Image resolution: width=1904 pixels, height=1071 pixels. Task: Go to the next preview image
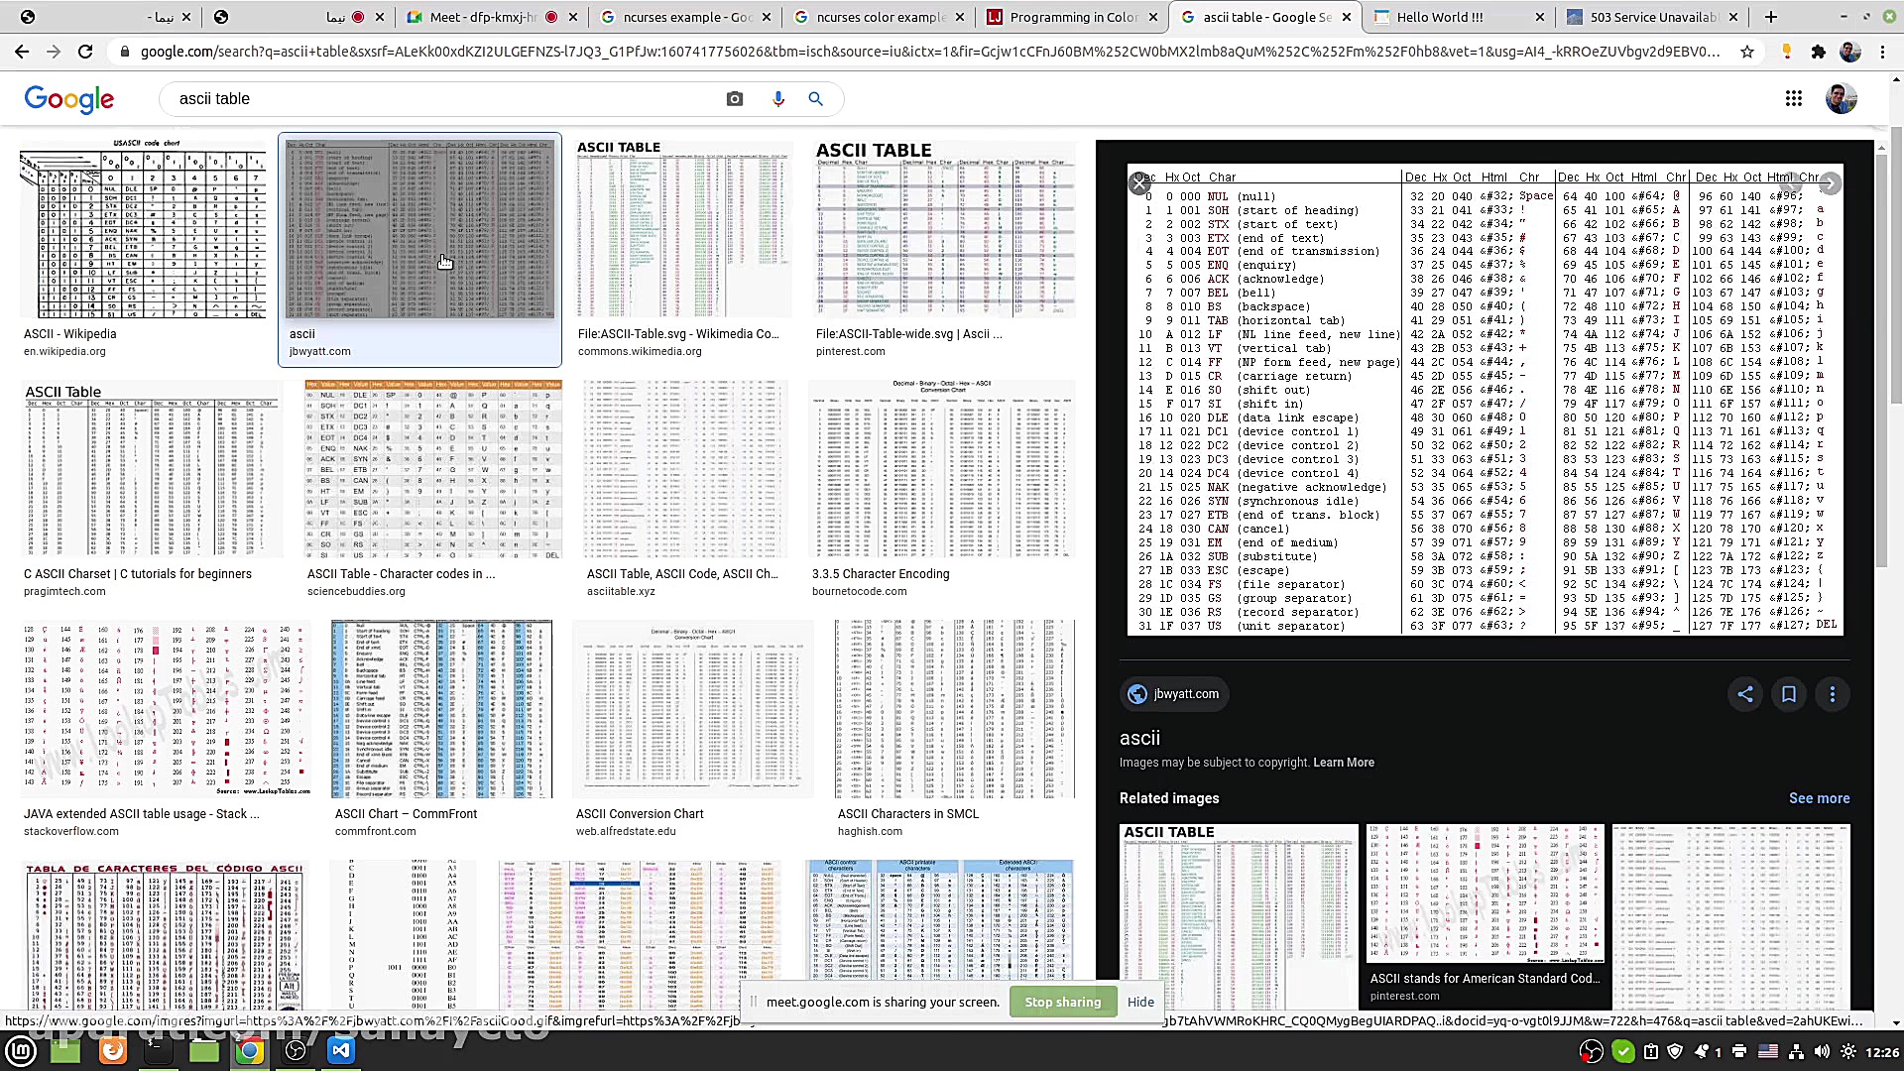pyautogui.click(x=1830, y=183)
